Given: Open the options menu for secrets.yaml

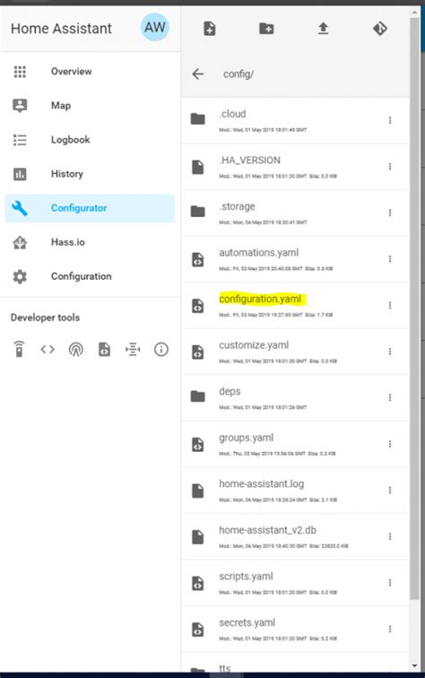Looking at the screenshot, I should [390, 630].
